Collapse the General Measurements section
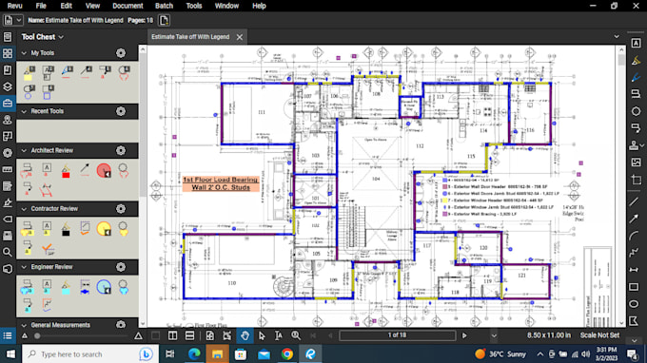 click(24, 325)
